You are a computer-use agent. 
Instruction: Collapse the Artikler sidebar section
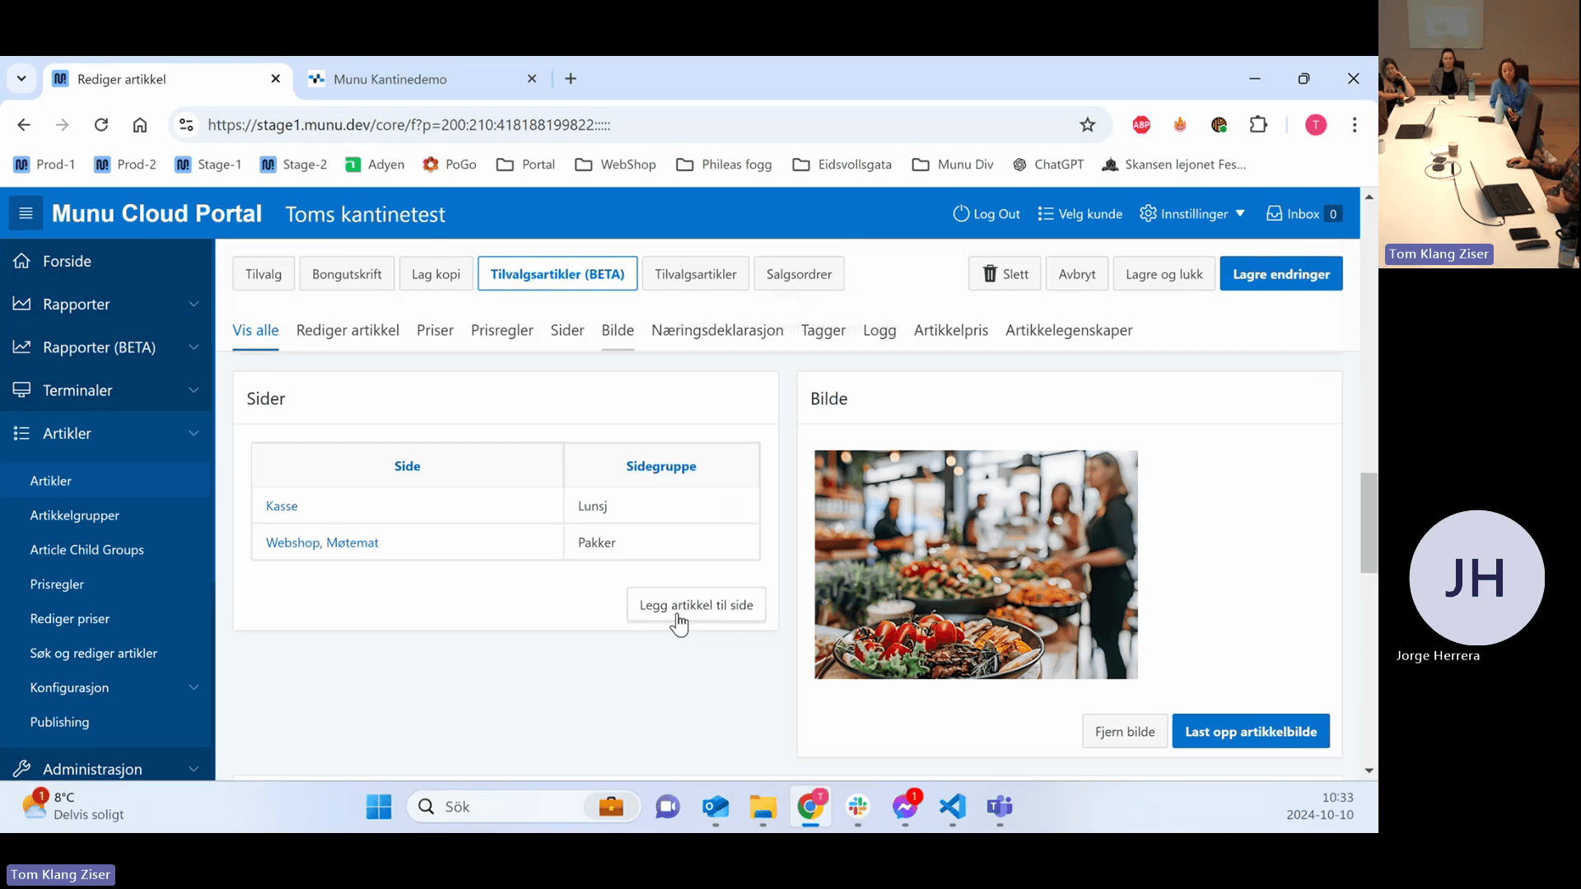click(107, 433)
